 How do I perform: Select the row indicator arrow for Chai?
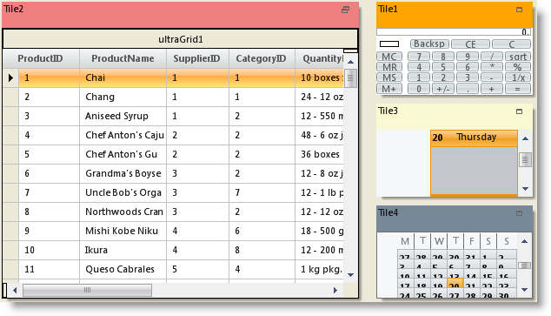pos(10,77)
